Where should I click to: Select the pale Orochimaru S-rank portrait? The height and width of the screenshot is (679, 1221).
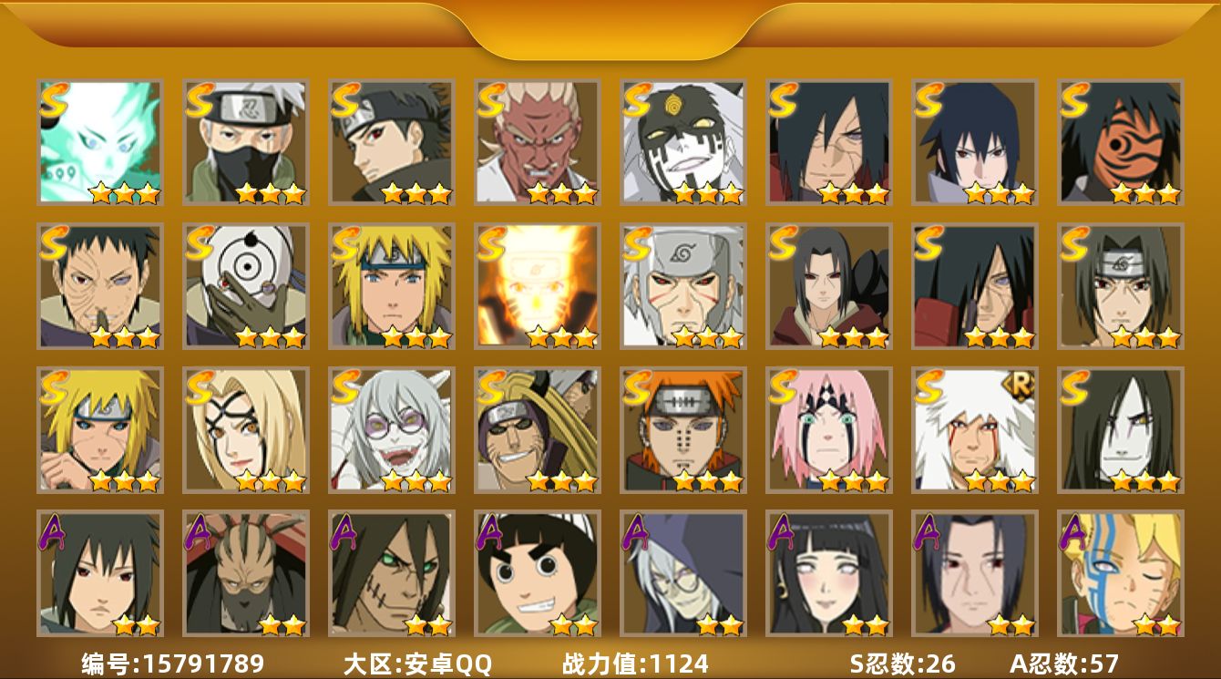pos(1121,430)
